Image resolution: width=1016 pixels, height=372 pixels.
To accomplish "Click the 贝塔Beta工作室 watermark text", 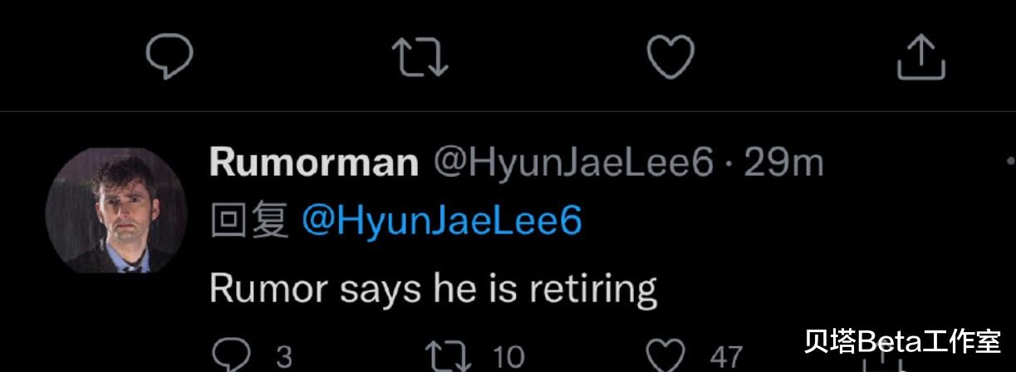I will click(x=901, y=340).
